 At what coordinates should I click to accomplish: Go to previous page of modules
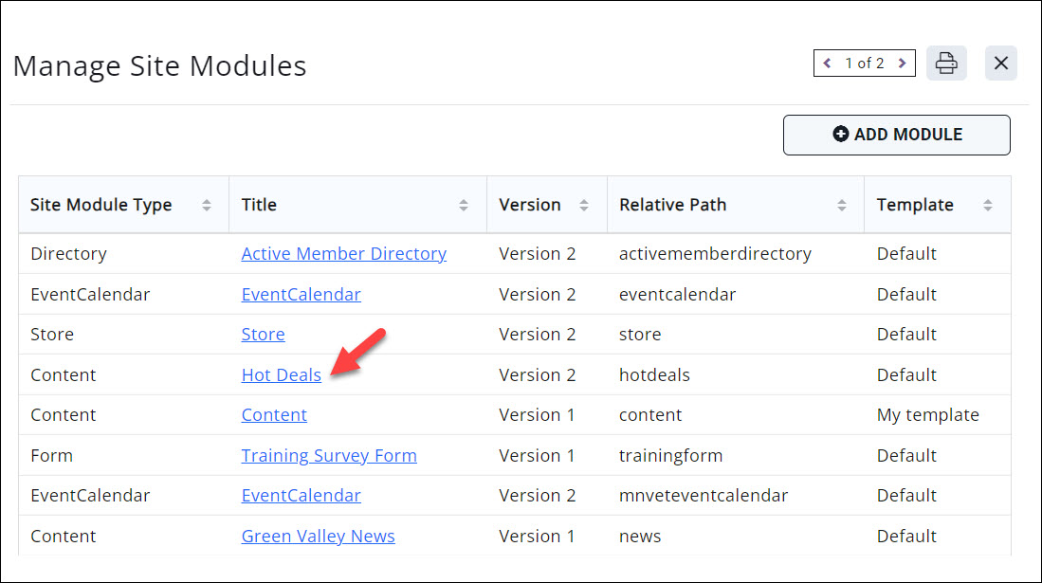tap(827, 64)
